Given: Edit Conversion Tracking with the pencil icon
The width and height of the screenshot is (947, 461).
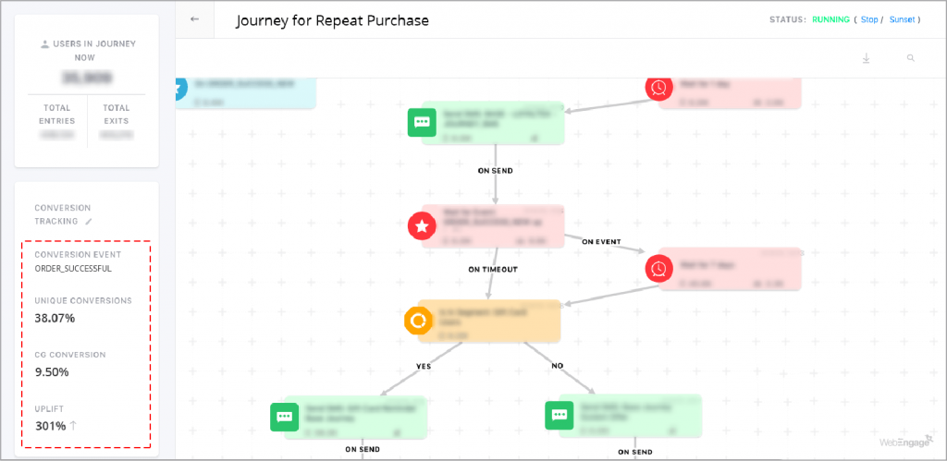Looking at the screenshot, I should tap(89, 222).
